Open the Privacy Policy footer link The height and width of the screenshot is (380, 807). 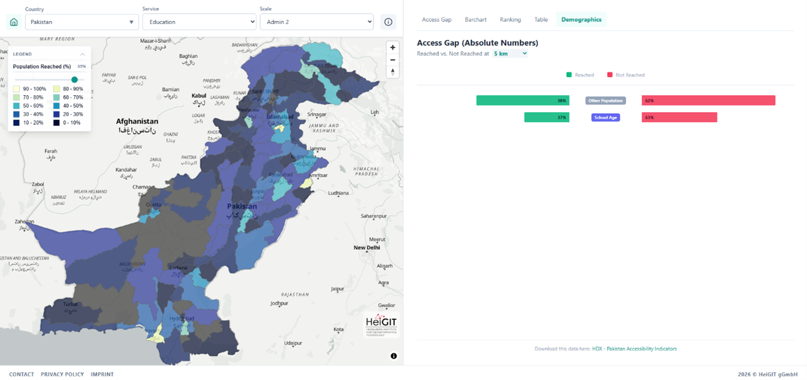pos(62,374)
